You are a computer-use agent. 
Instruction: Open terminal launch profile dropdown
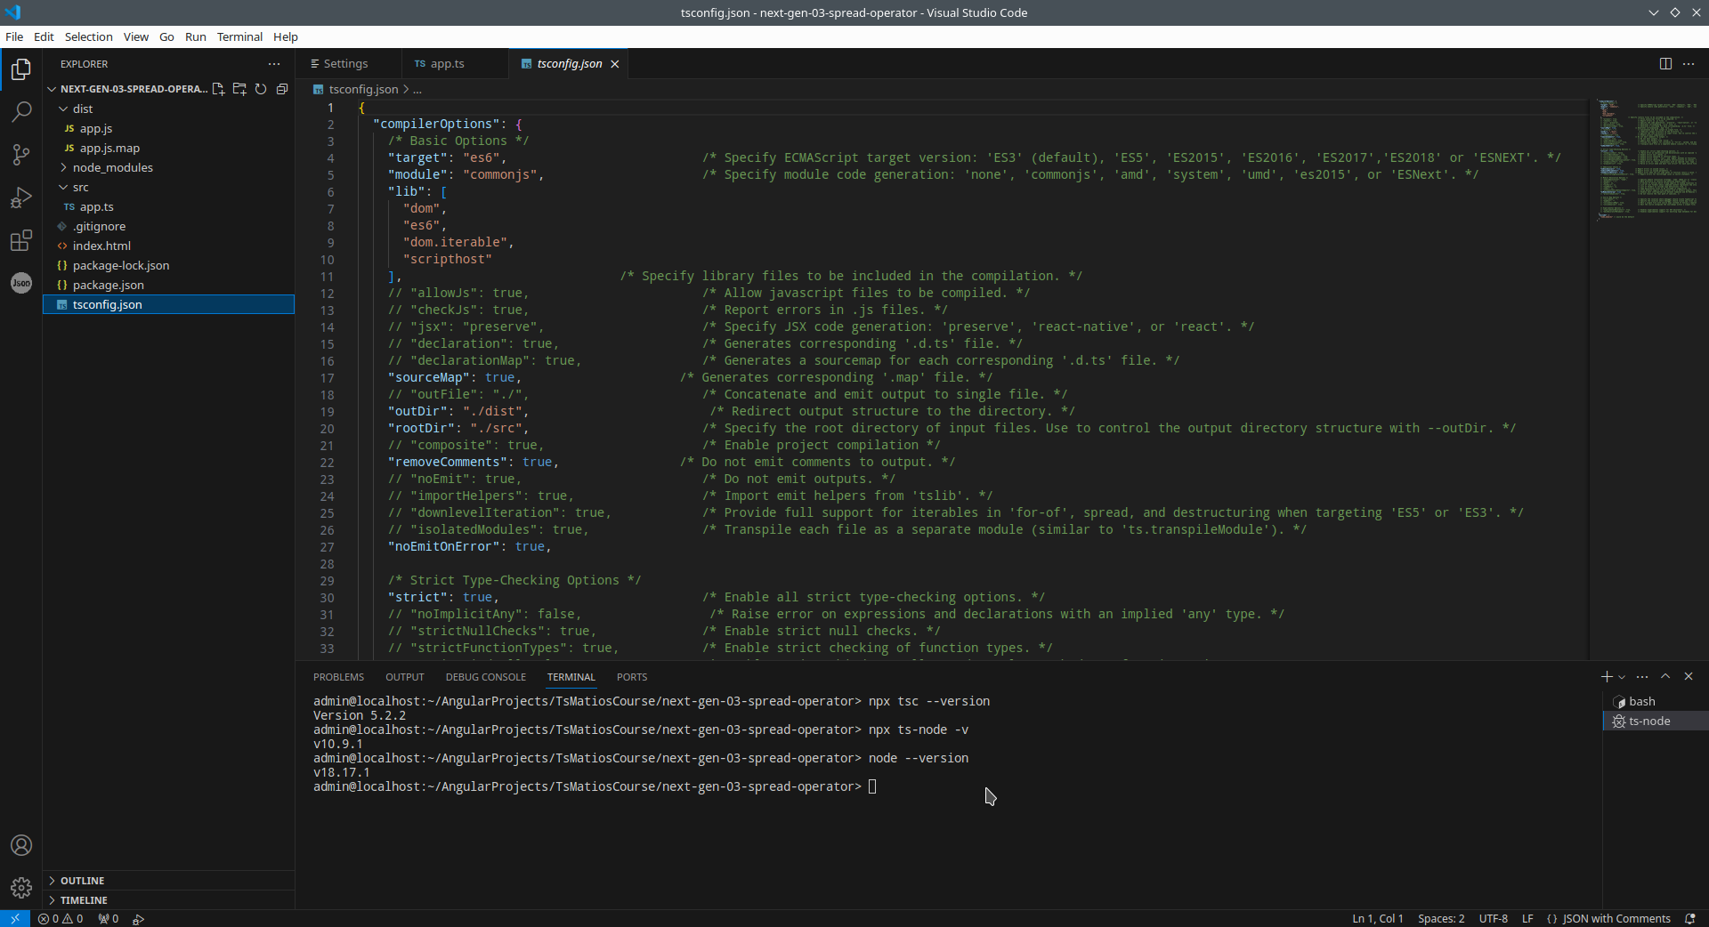tap(1622, 677)
